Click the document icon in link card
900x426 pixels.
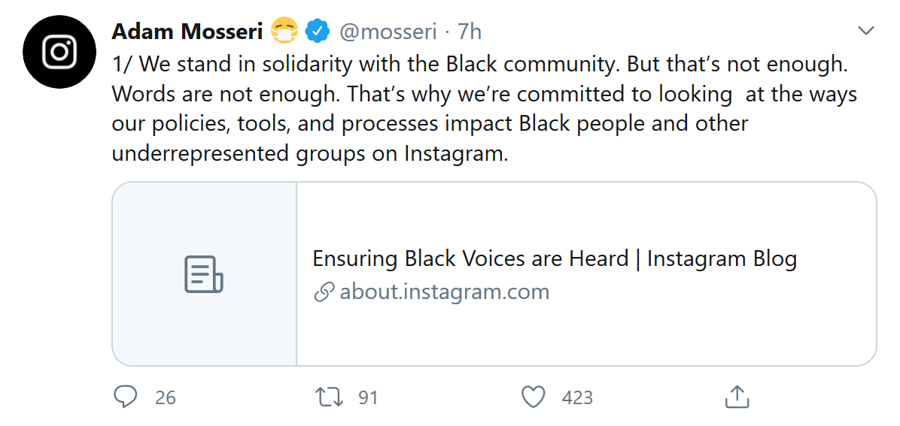point(204,274)
